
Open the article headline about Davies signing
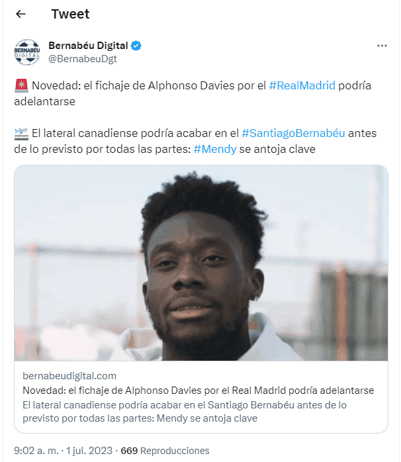tap(199, 391)
